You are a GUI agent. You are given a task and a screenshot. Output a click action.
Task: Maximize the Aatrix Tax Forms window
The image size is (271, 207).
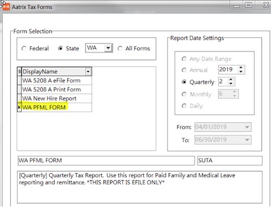248,5
